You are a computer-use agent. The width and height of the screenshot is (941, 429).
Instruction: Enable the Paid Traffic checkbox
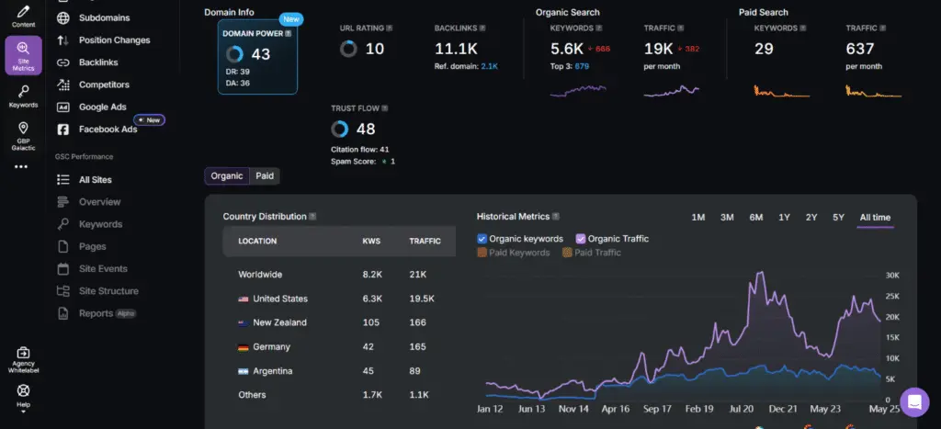click(567, 253)
